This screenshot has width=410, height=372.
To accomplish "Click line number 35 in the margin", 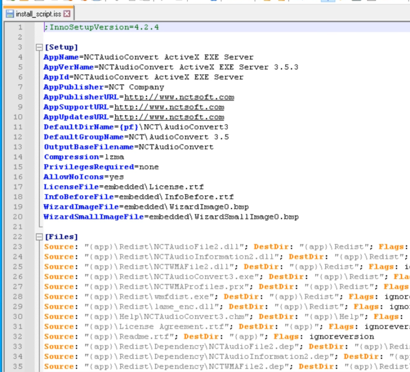I will pos(18,367).
